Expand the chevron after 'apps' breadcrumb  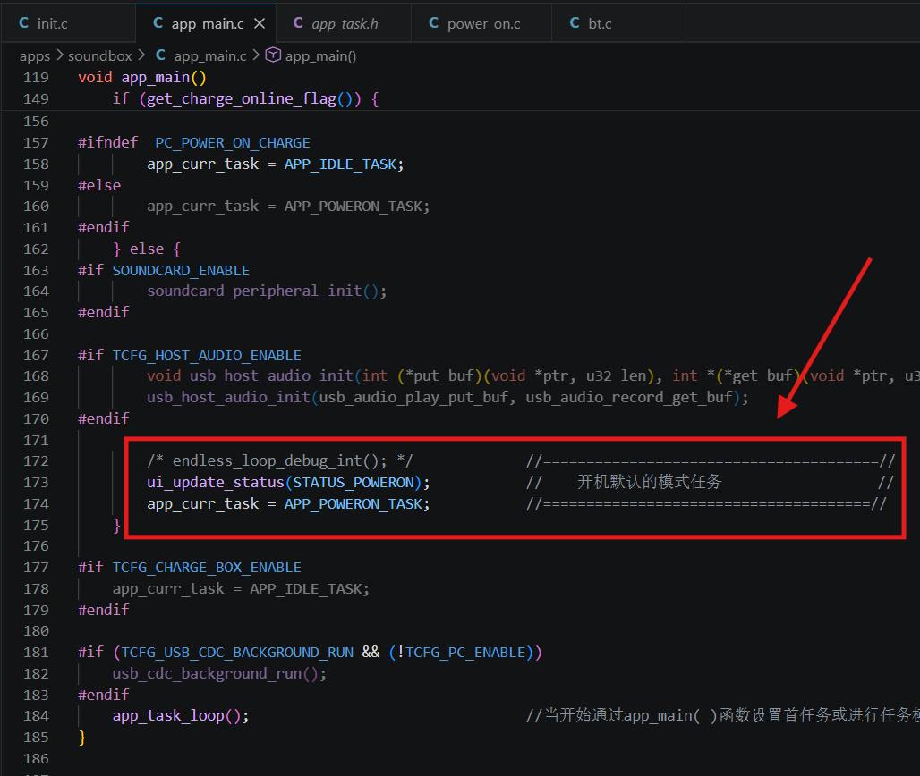coord(60,55)
